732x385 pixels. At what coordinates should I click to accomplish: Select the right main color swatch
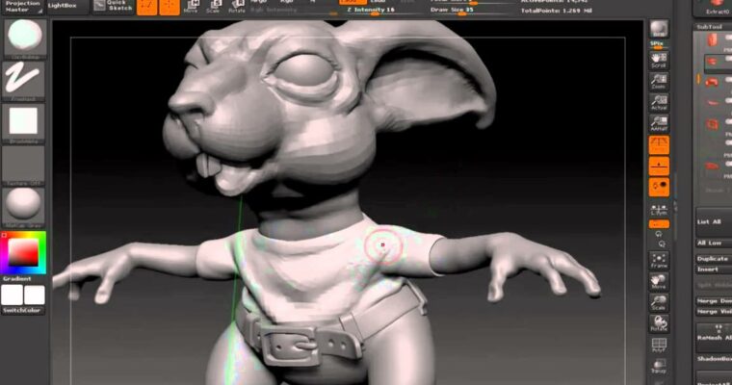[34, 295]
